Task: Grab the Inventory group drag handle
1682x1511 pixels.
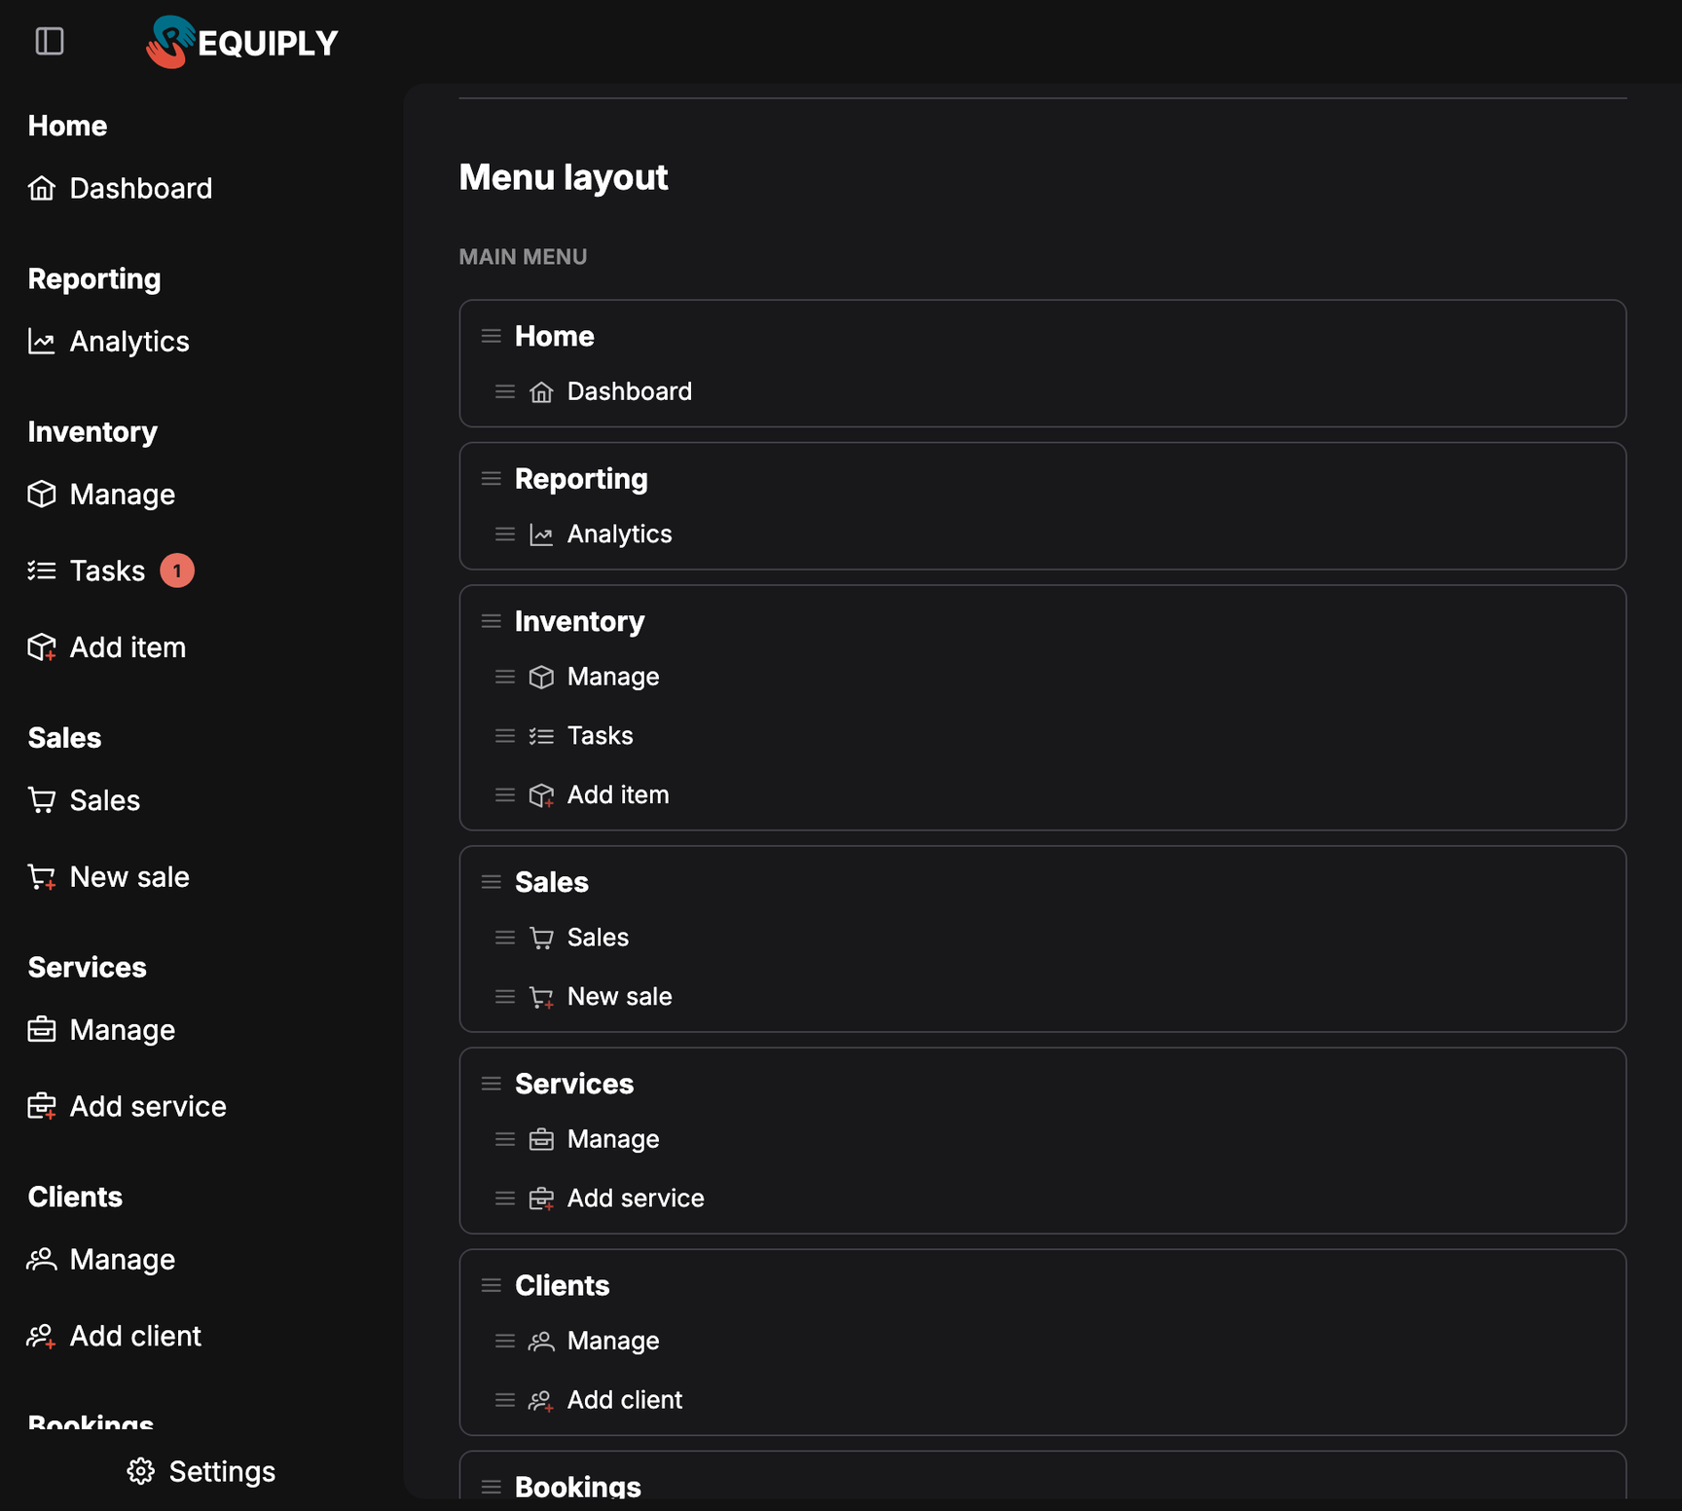Action: click(492, 621)
